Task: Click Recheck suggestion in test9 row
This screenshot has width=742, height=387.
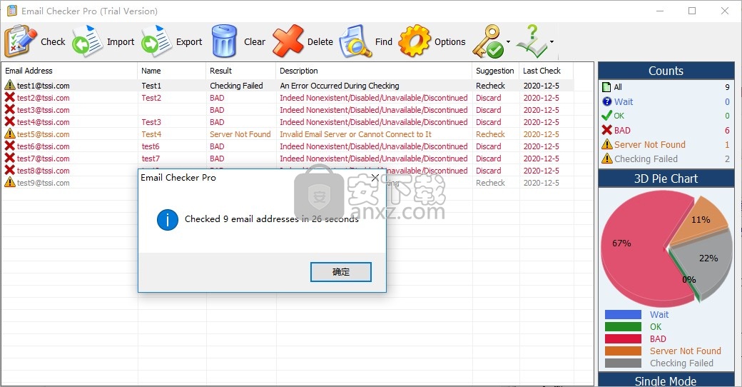Action: tap(490, 183)
